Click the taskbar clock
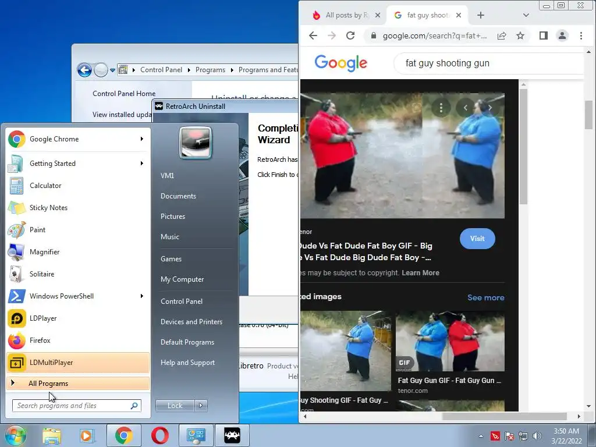 (566, 436)
